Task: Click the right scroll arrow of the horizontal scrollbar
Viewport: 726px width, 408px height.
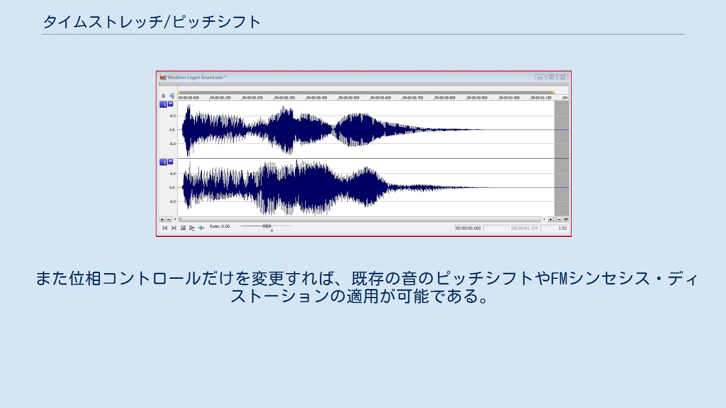Action: 544,219
